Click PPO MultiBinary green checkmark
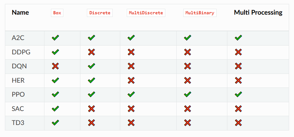 (187, 94)
